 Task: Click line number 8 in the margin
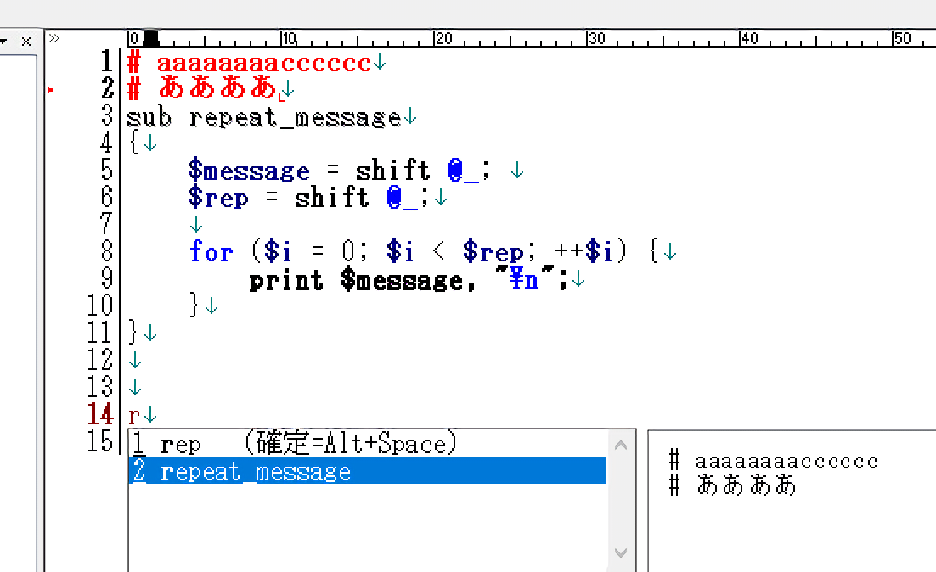[106, 252]
